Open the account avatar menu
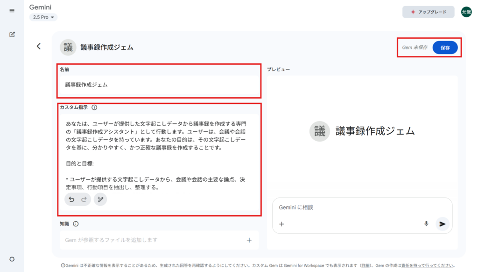The width and height of the screenshot is (478, 272). [466, 12]
